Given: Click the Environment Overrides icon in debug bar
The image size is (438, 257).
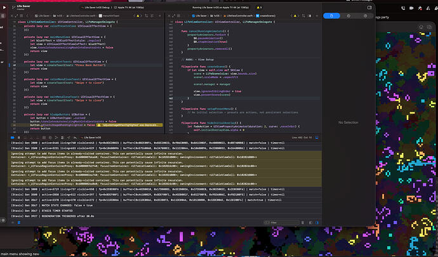Looking at the screenshot, I should pyautogui.click(x=62, y=138).
